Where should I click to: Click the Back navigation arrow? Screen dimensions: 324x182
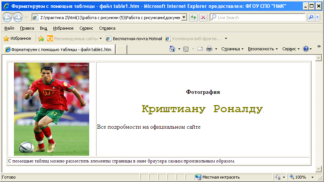[8, 18]
